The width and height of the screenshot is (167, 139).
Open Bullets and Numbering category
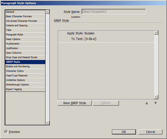point(25,66)
